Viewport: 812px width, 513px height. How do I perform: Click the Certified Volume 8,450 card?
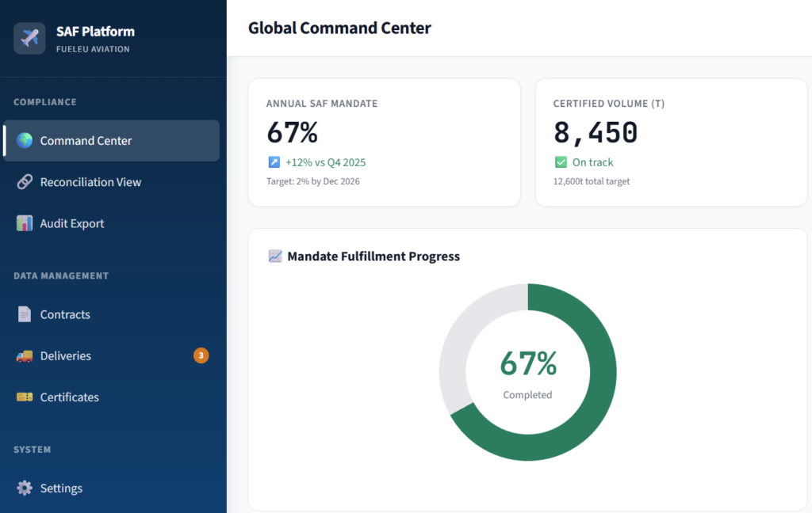click(x=671, y=142)
